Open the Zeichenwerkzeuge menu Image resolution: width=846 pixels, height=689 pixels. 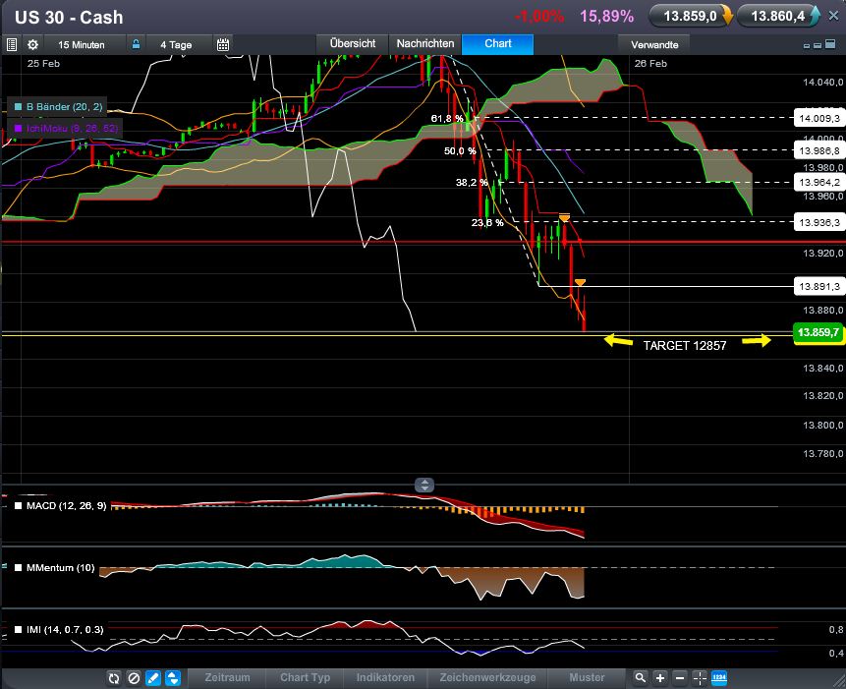[487, 677]
